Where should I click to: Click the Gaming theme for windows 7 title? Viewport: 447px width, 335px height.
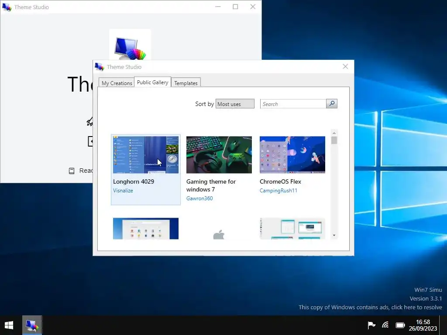(211, 185)
